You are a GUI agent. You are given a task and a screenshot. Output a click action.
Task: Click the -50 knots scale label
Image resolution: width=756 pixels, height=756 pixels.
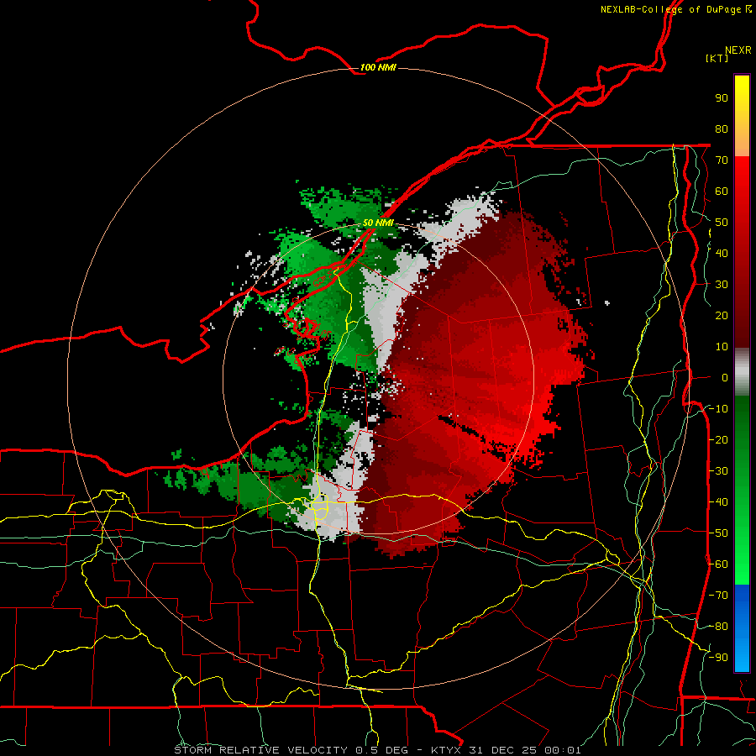coord(718,533)
